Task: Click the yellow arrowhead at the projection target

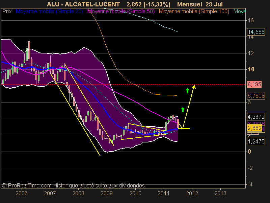Action: 194,87
